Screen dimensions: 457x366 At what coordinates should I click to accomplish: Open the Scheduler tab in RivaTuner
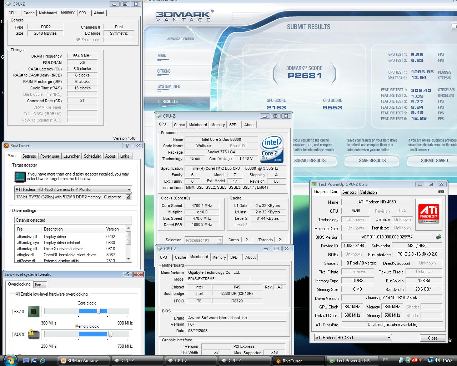pyautogui.click(x=92, y=156)
